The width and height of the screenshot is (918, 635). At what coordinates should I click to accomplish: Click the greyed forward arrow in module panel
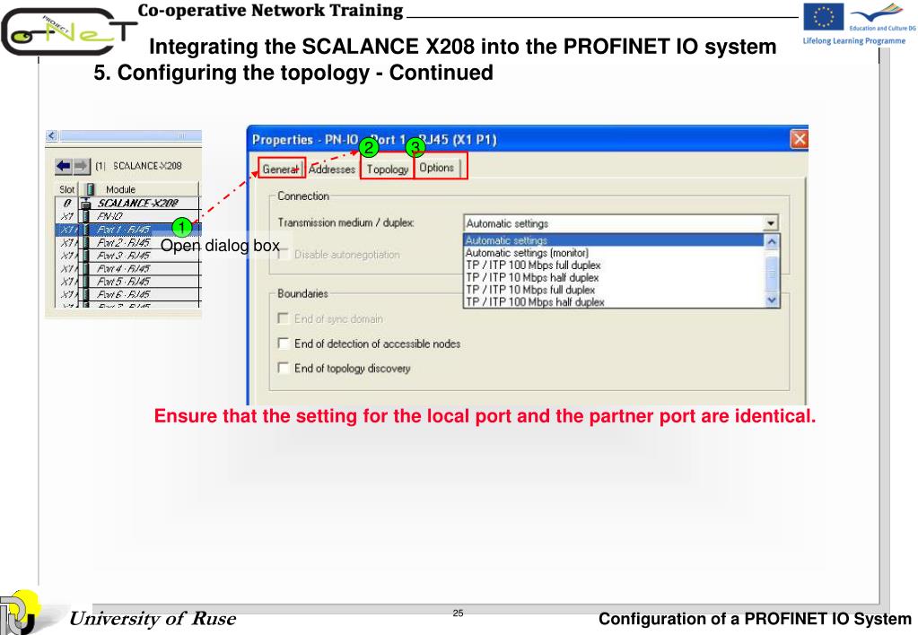point(82,166)
